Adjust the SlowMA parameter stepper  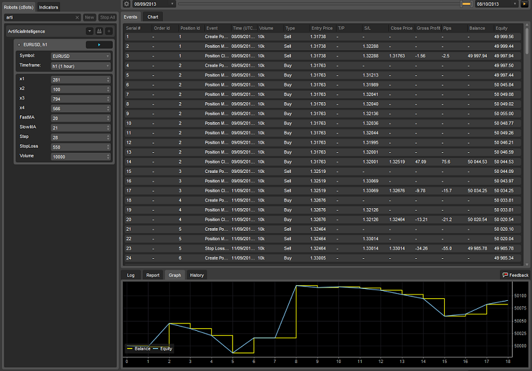point(108,128)
